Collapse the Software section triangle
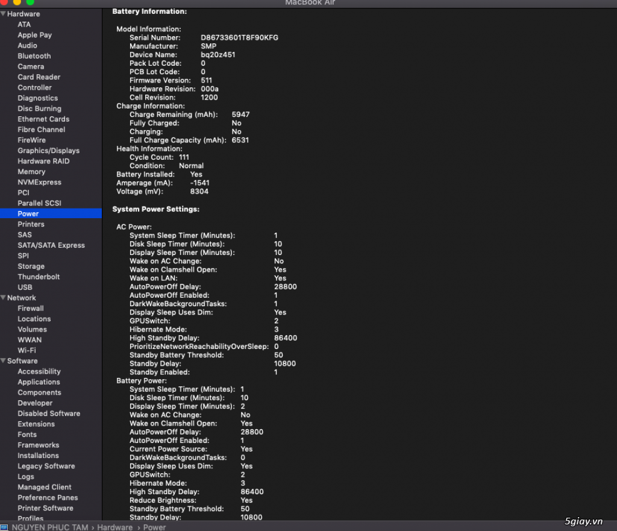The image size is (617, 531). pos(3,360)
